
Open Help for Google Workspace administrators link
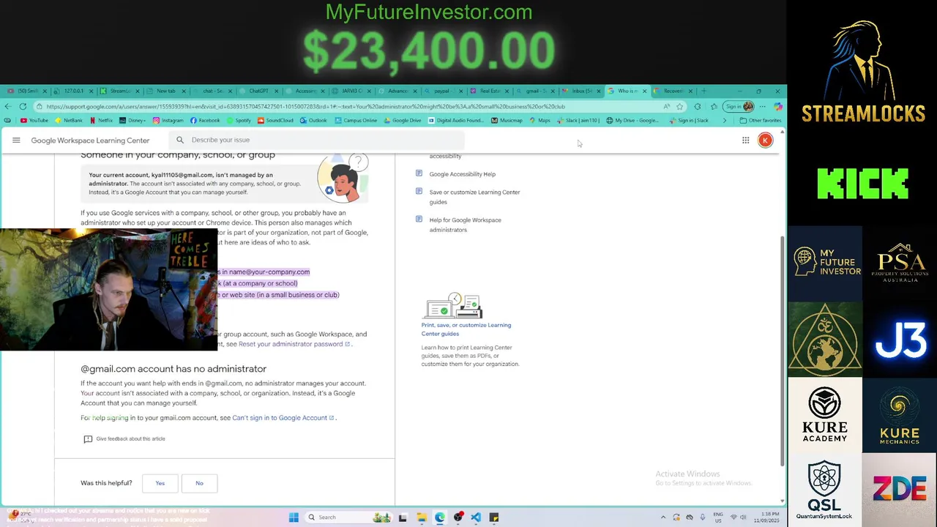(465, 225)
